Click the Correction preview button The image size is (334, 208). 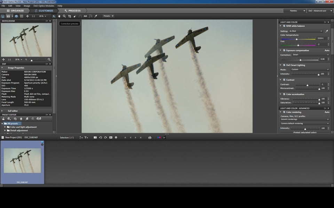[x=70, y=24]
